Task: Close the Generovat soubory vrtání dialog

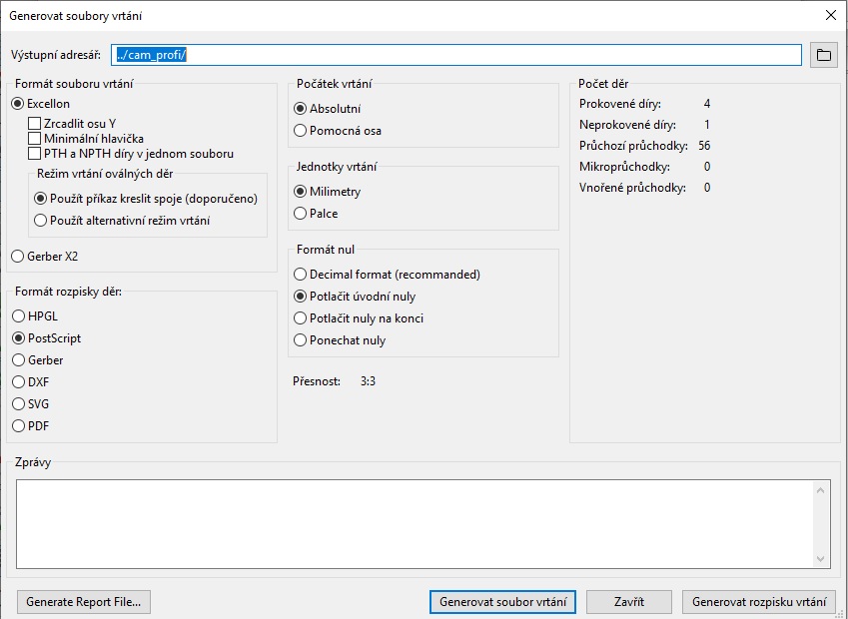Action: (x=829, y=14)
